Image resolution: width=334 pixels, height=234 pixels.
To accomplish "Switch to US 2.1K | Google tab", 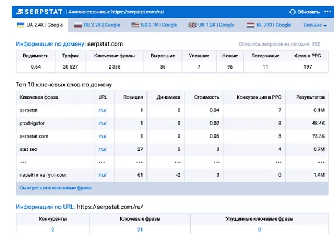I will click(x=154, y=25).
